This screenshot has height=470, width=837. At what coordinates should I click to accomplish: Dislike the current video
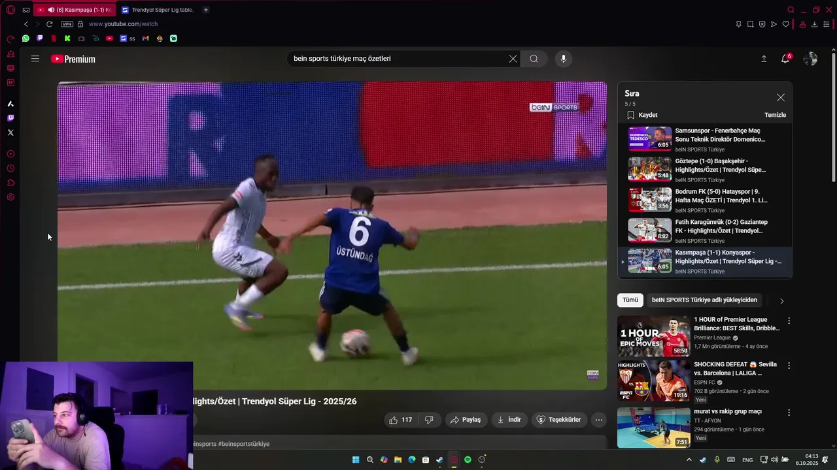(429, 420)
